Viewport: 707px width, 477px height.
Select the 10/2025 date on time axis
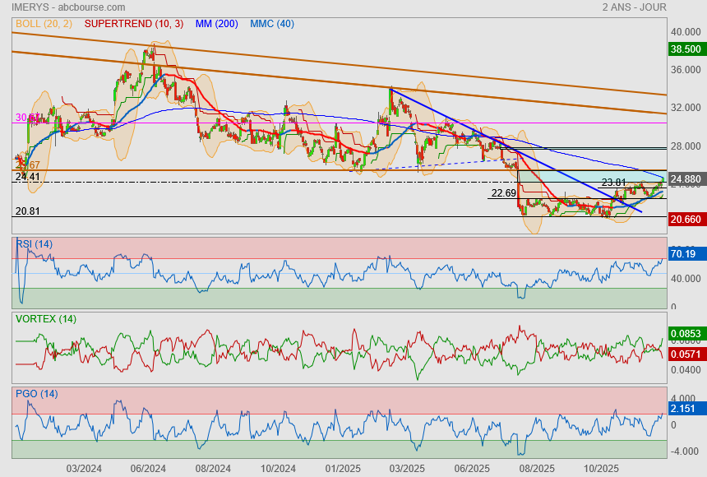point(599,468)
